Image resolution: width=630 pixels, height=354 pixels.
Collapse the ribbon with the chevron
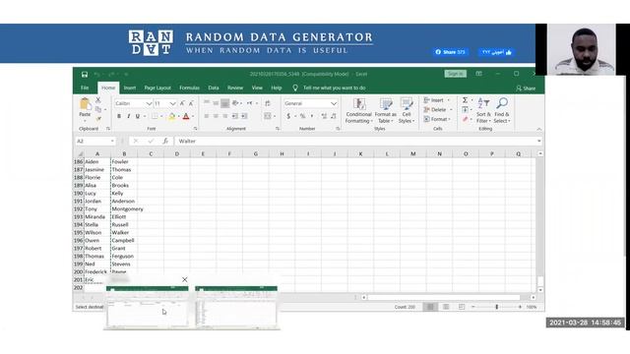pos(539,129)
